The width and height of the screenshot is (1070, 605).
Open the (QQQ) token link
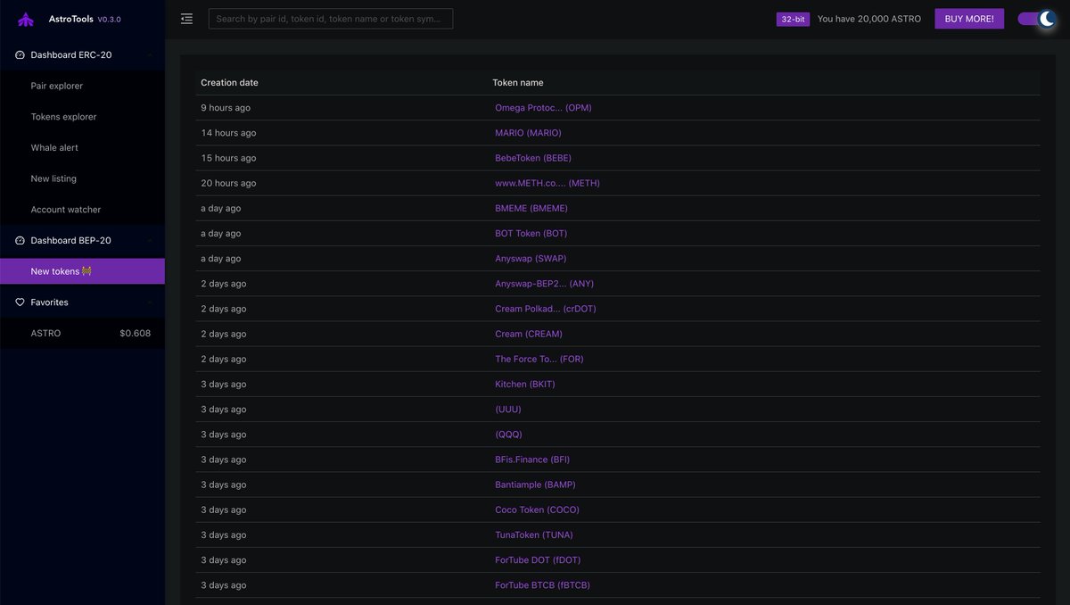[x=508, y=435]
